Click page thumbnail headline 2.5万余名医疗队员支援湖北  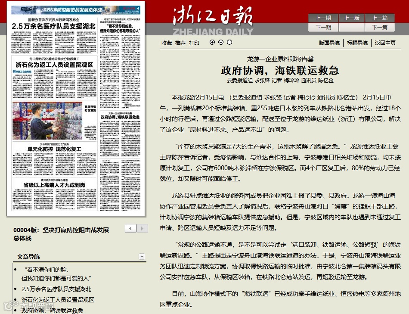54,26
